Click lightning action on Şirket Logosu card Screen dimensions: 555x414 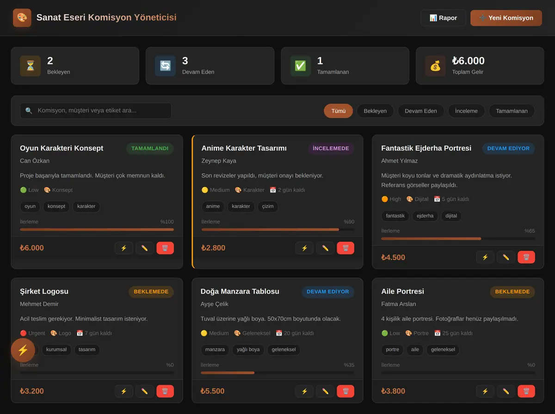[x=123, y=391]
